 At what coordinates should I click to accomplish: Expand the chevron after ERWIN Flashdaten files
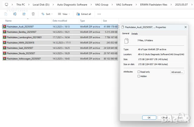(171, 5)
